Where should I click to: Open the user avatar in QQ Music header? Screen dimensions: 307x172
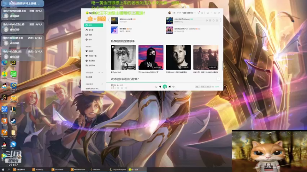click(170, 13)
